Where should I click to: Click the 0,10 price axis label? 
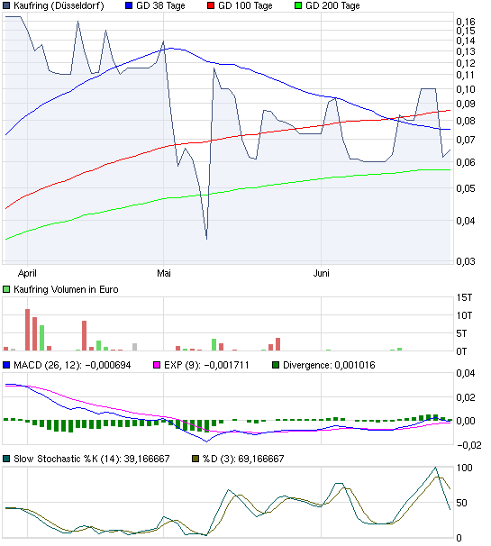(466, 89)
